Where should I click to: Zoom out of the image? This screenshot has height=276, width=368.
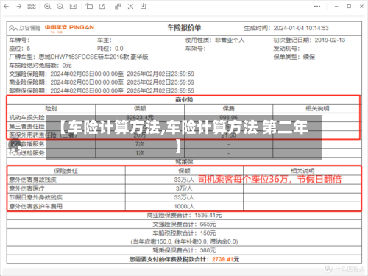(x=60, y=7)
